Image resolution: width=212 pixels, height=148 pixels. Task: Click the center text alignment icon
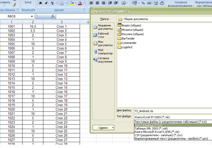click(x=97, y=3)
